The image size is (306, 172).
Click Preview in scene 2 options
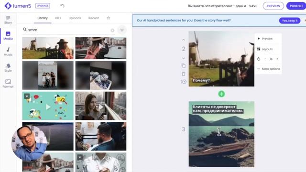(x=268, y=39)
